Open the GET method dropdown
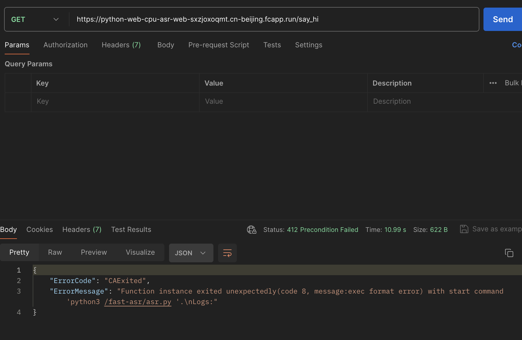Viewport: 522px width, 340px height. tap(35, 20)
